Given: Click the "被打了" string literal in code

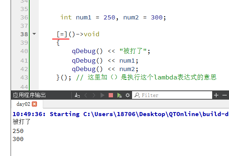Looking at the screenshot, I should pyautogui.click(x=133, y=51).
